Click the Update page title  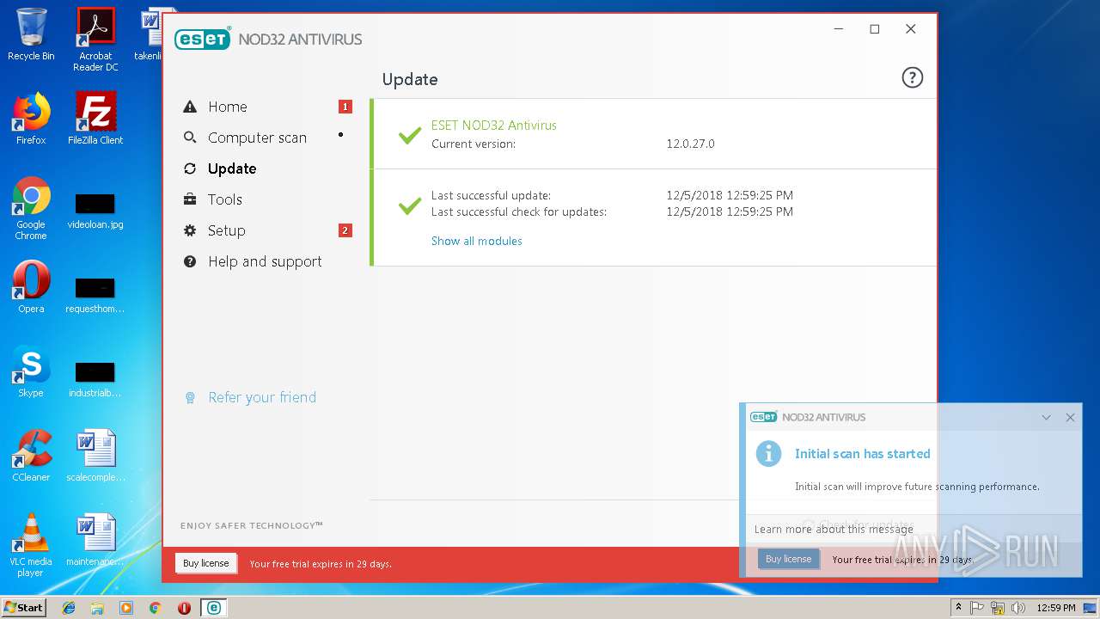click(410, 79)
